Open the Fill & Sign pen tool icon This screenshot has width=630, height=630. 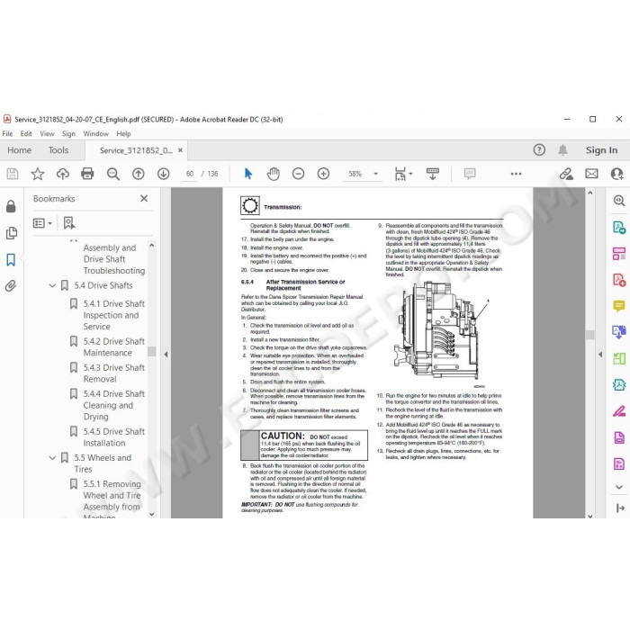click(x=619, y=411)
